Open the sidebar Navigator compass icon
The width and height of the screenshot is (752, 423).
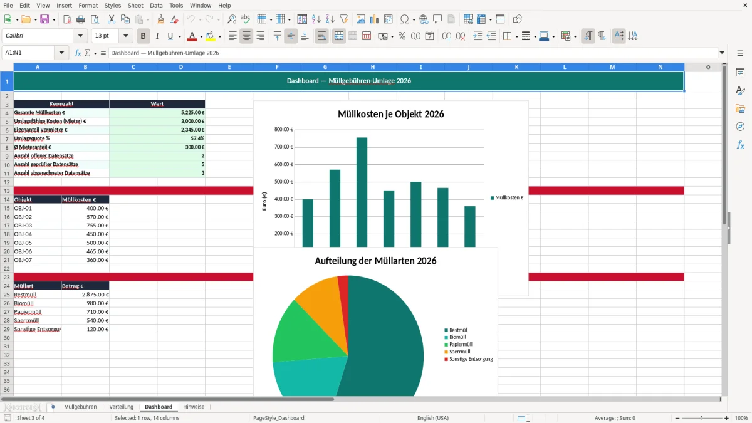(740, 127)
